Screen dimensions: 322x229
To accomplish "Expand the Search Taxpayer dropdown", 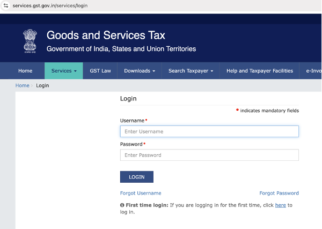I will pos(191,71).
